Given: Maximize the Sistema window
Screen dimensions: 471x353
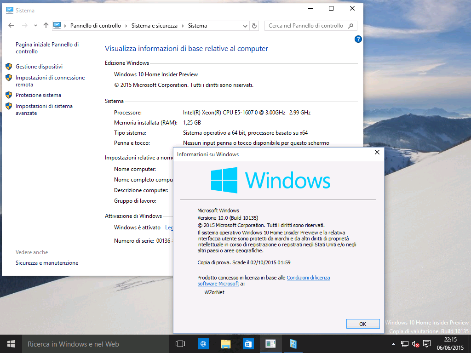Looking at the screenshot, I should click(331, 8).
